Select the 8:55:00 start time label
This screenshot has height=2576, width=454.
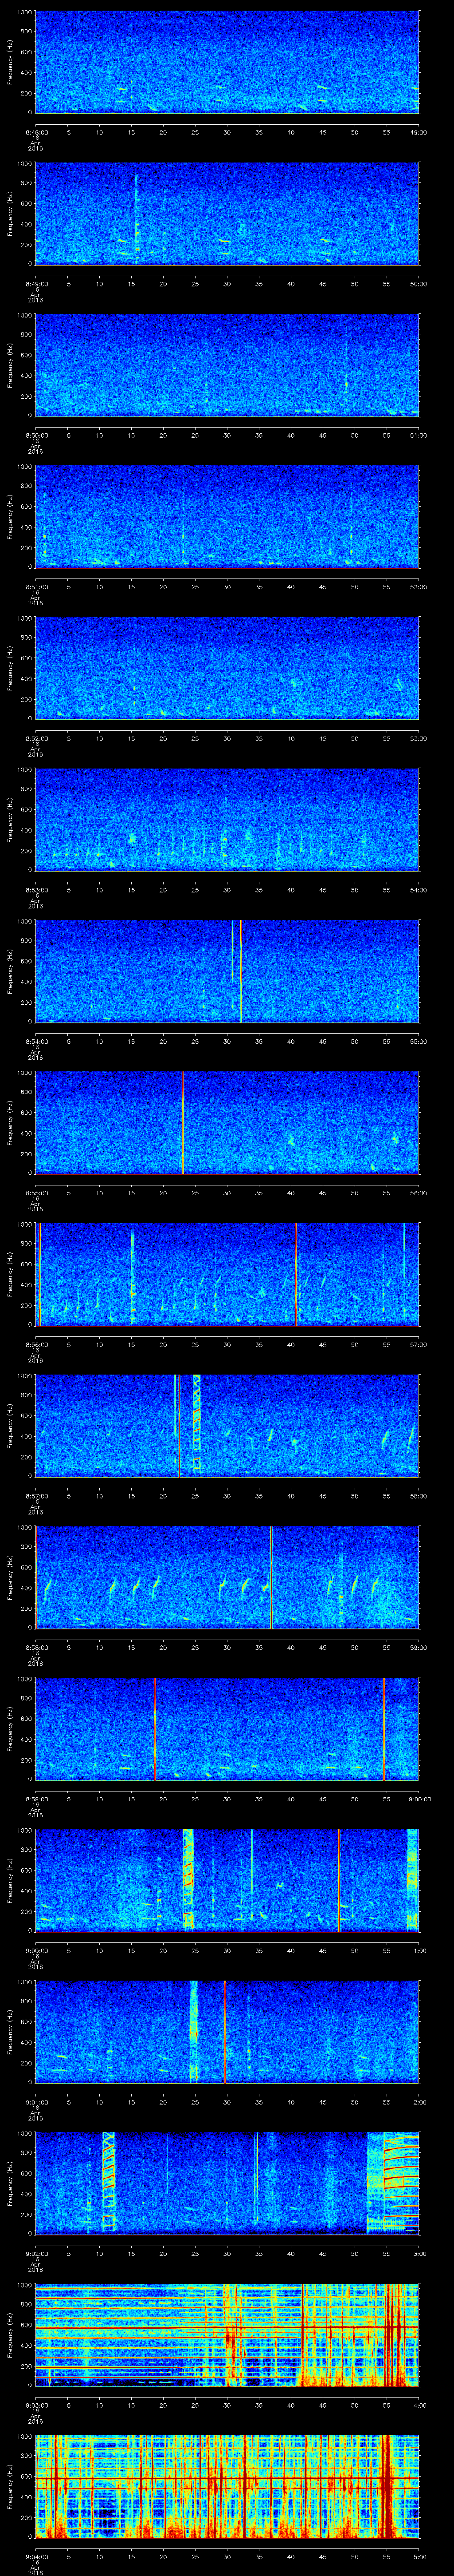point(36,1193)
